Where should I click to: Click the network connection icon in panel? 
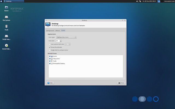(x=140, y=1)
